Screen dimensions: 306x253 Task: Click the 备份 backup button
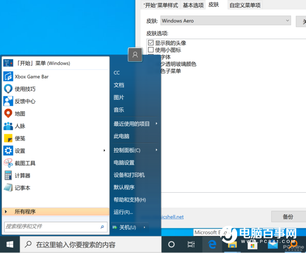(x=288, y=217)
